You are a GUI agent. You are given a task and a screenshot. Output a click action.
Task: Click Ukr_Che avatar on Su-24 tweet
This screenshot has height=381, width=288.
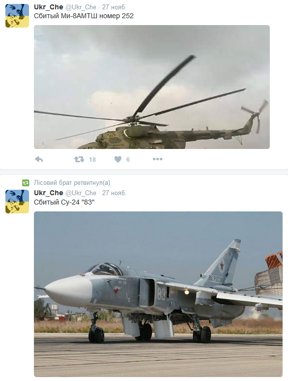(x=17, y=202)
